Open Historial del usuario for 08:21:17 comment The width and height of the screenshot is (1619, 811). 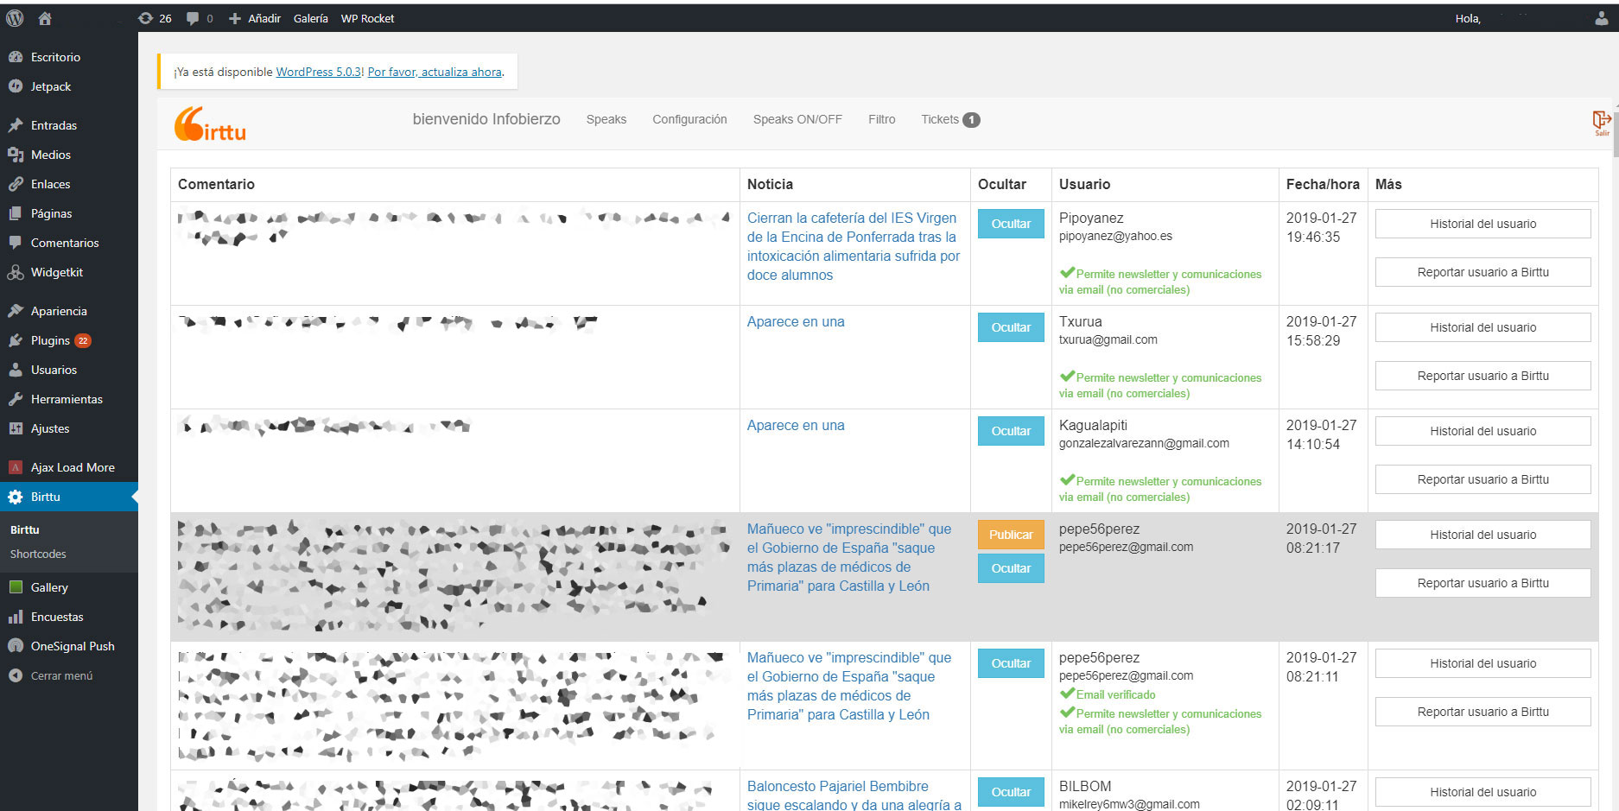[x=1482, y=535]
